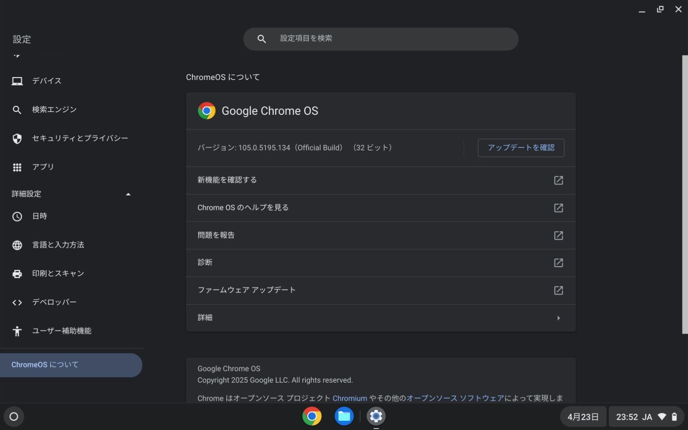The height and width of the screenshot is (430, 688).
Task: Click the external link icon for ファームウェア アップデート
Action: pos(558,290)
